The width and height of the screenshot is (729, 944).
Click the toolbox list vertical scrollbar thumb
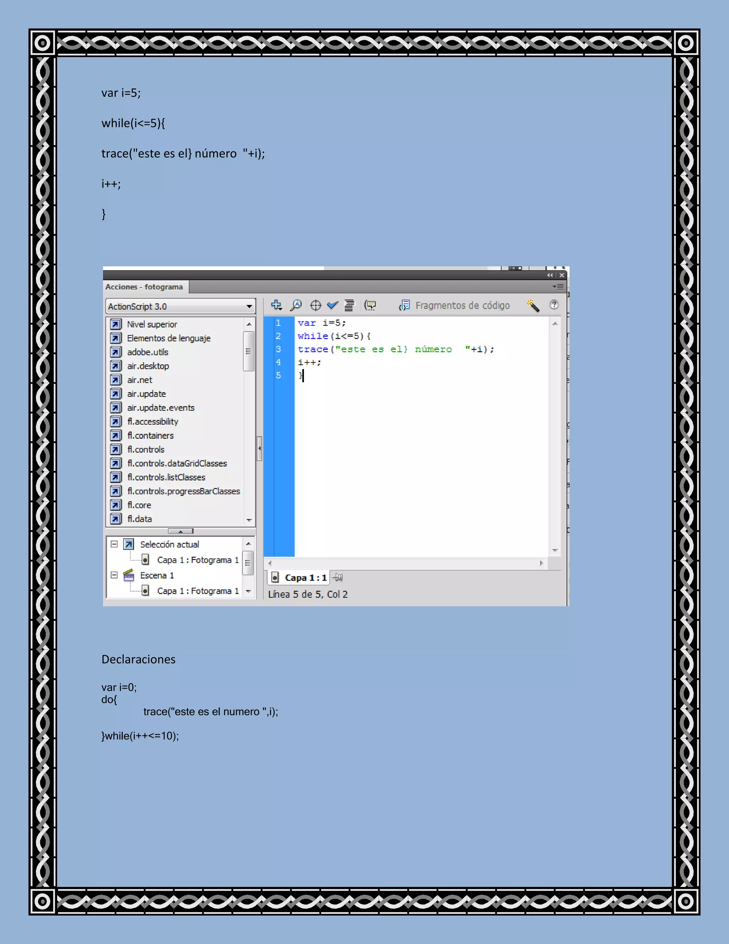pyautogui.click(x=248, y=351)
